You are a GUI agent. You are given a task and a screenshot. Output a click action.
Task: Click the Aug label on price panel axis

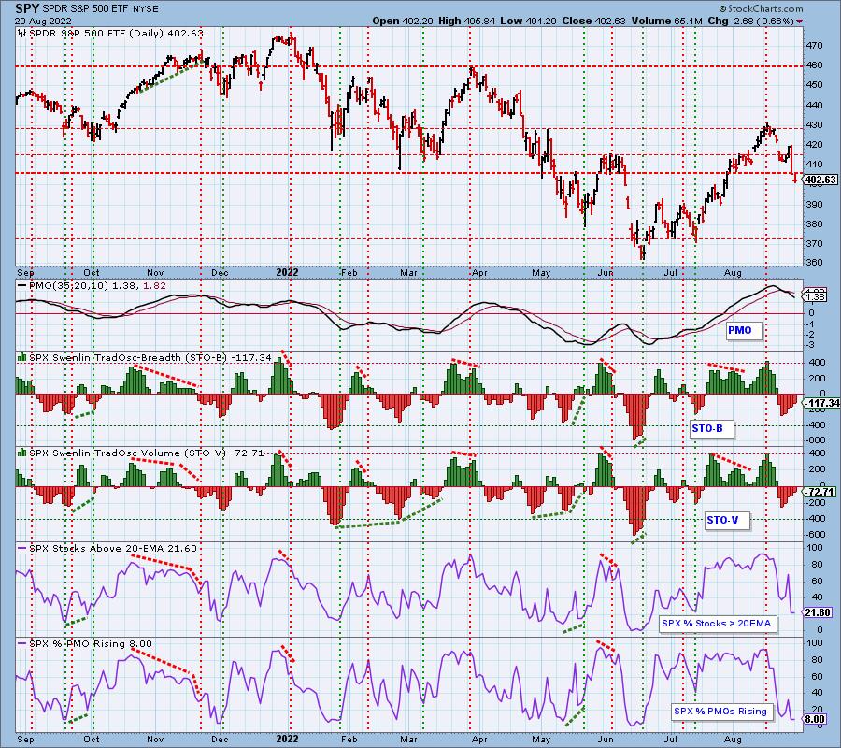click(x=734, y=273)
